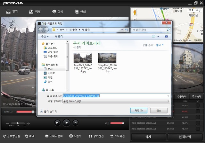Select 사진 in library tree
Image resolution: width=205 pixels, height=143 pixels.
[x=48, y=77]
